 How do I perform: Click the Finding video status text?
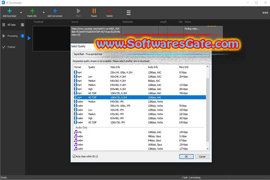coord(192,29)
